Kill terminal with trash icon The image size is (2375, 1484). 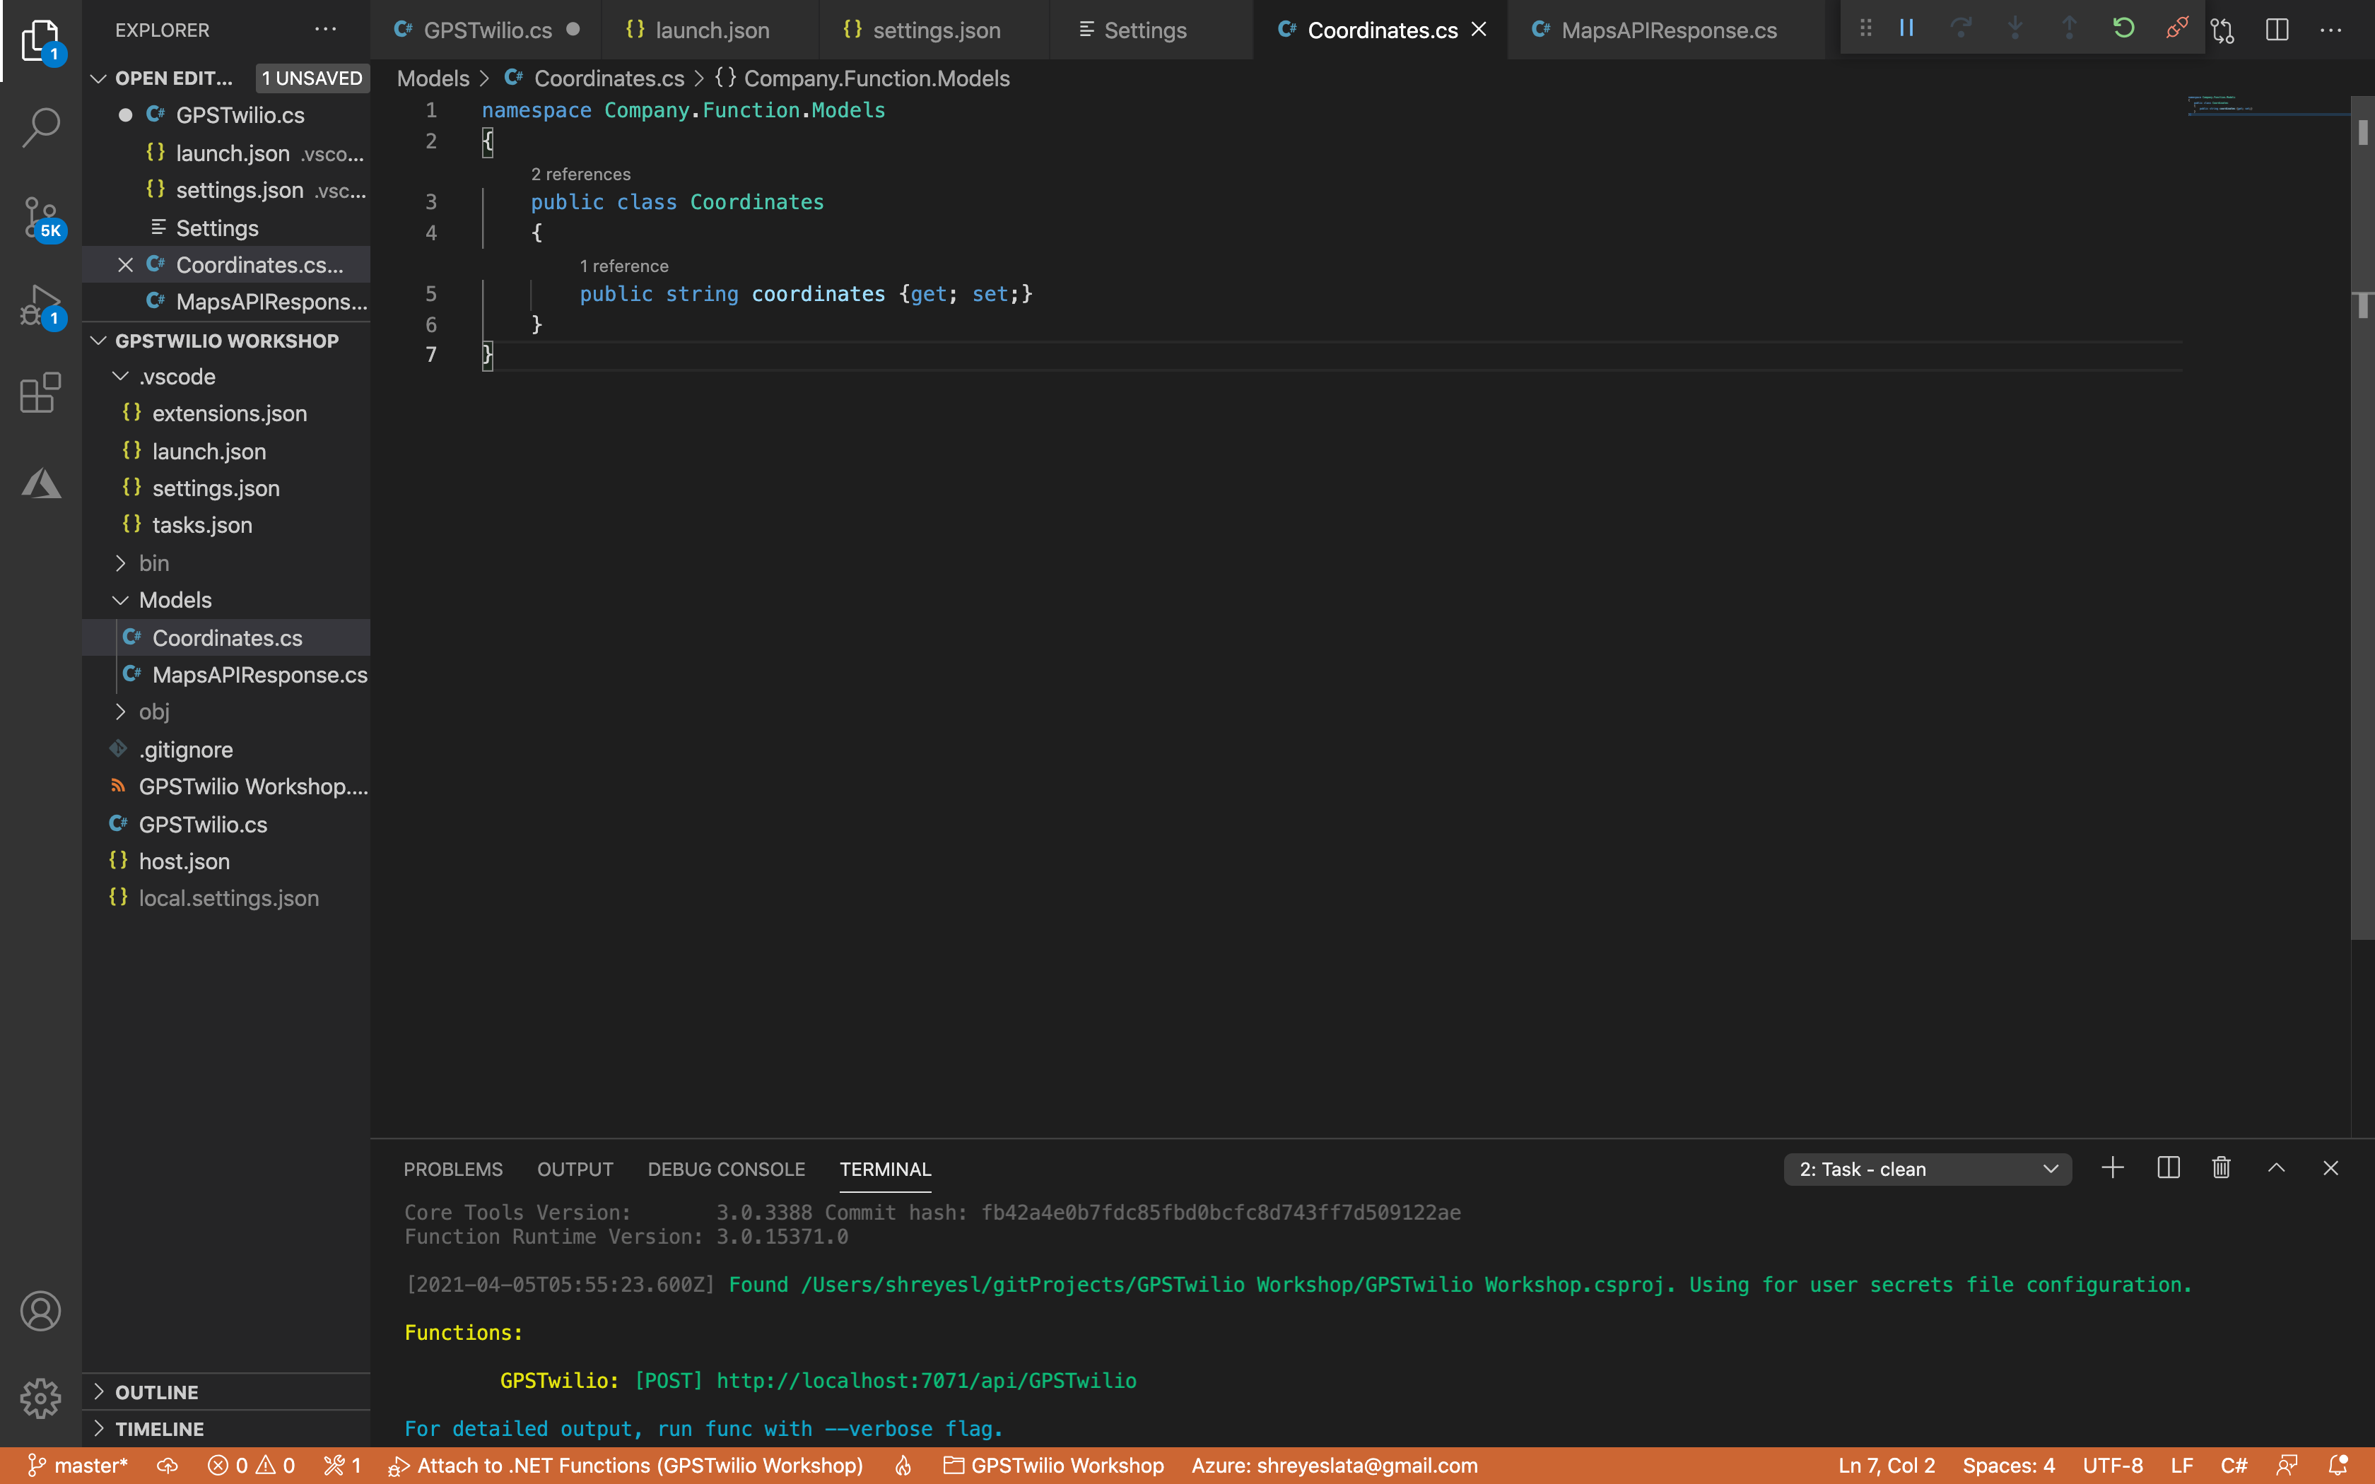2222,1168
